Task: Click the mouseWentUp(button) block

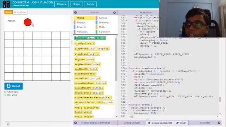Action: (x=89, y=88)
